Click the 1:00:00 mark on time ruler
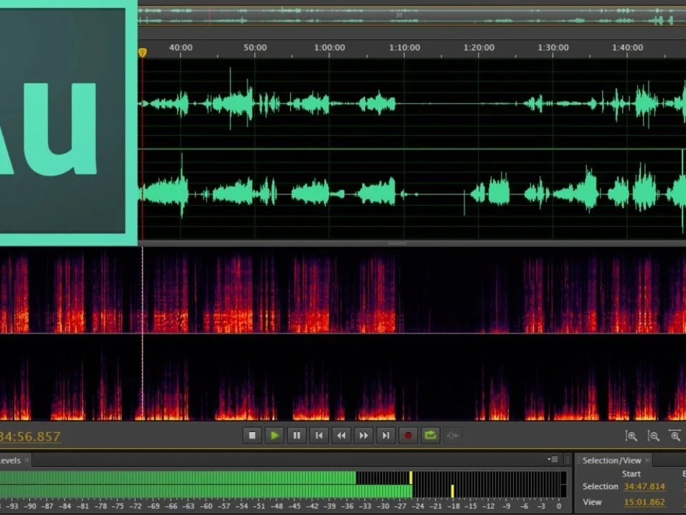The image size is (686, 515). [x=329, y=47]
